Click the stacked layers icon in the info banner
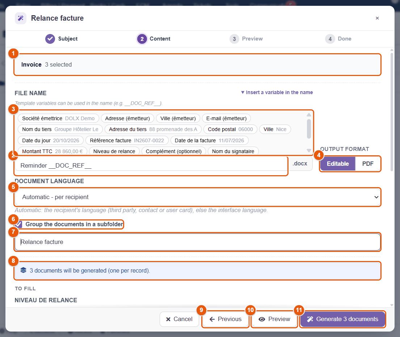Viewport: 400px width, 337px height. (24, 270)
